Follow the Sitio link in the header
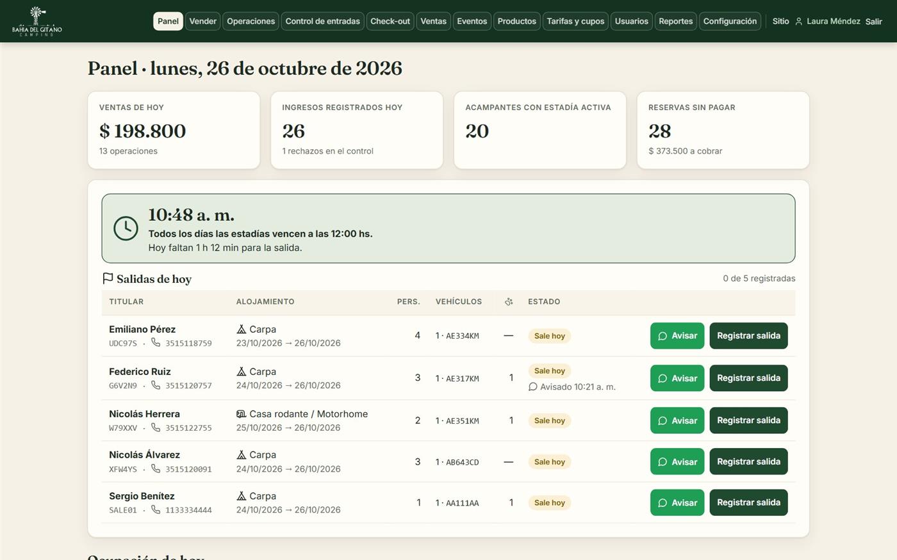The width and height of the screenshot is (897, 560). (x=780, y=21)
